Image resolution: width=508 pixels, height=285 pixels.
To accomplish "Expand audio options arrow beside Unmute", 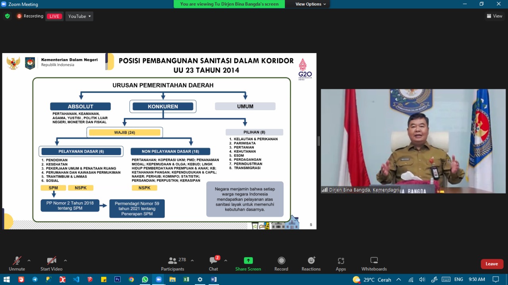I will 29,260.
